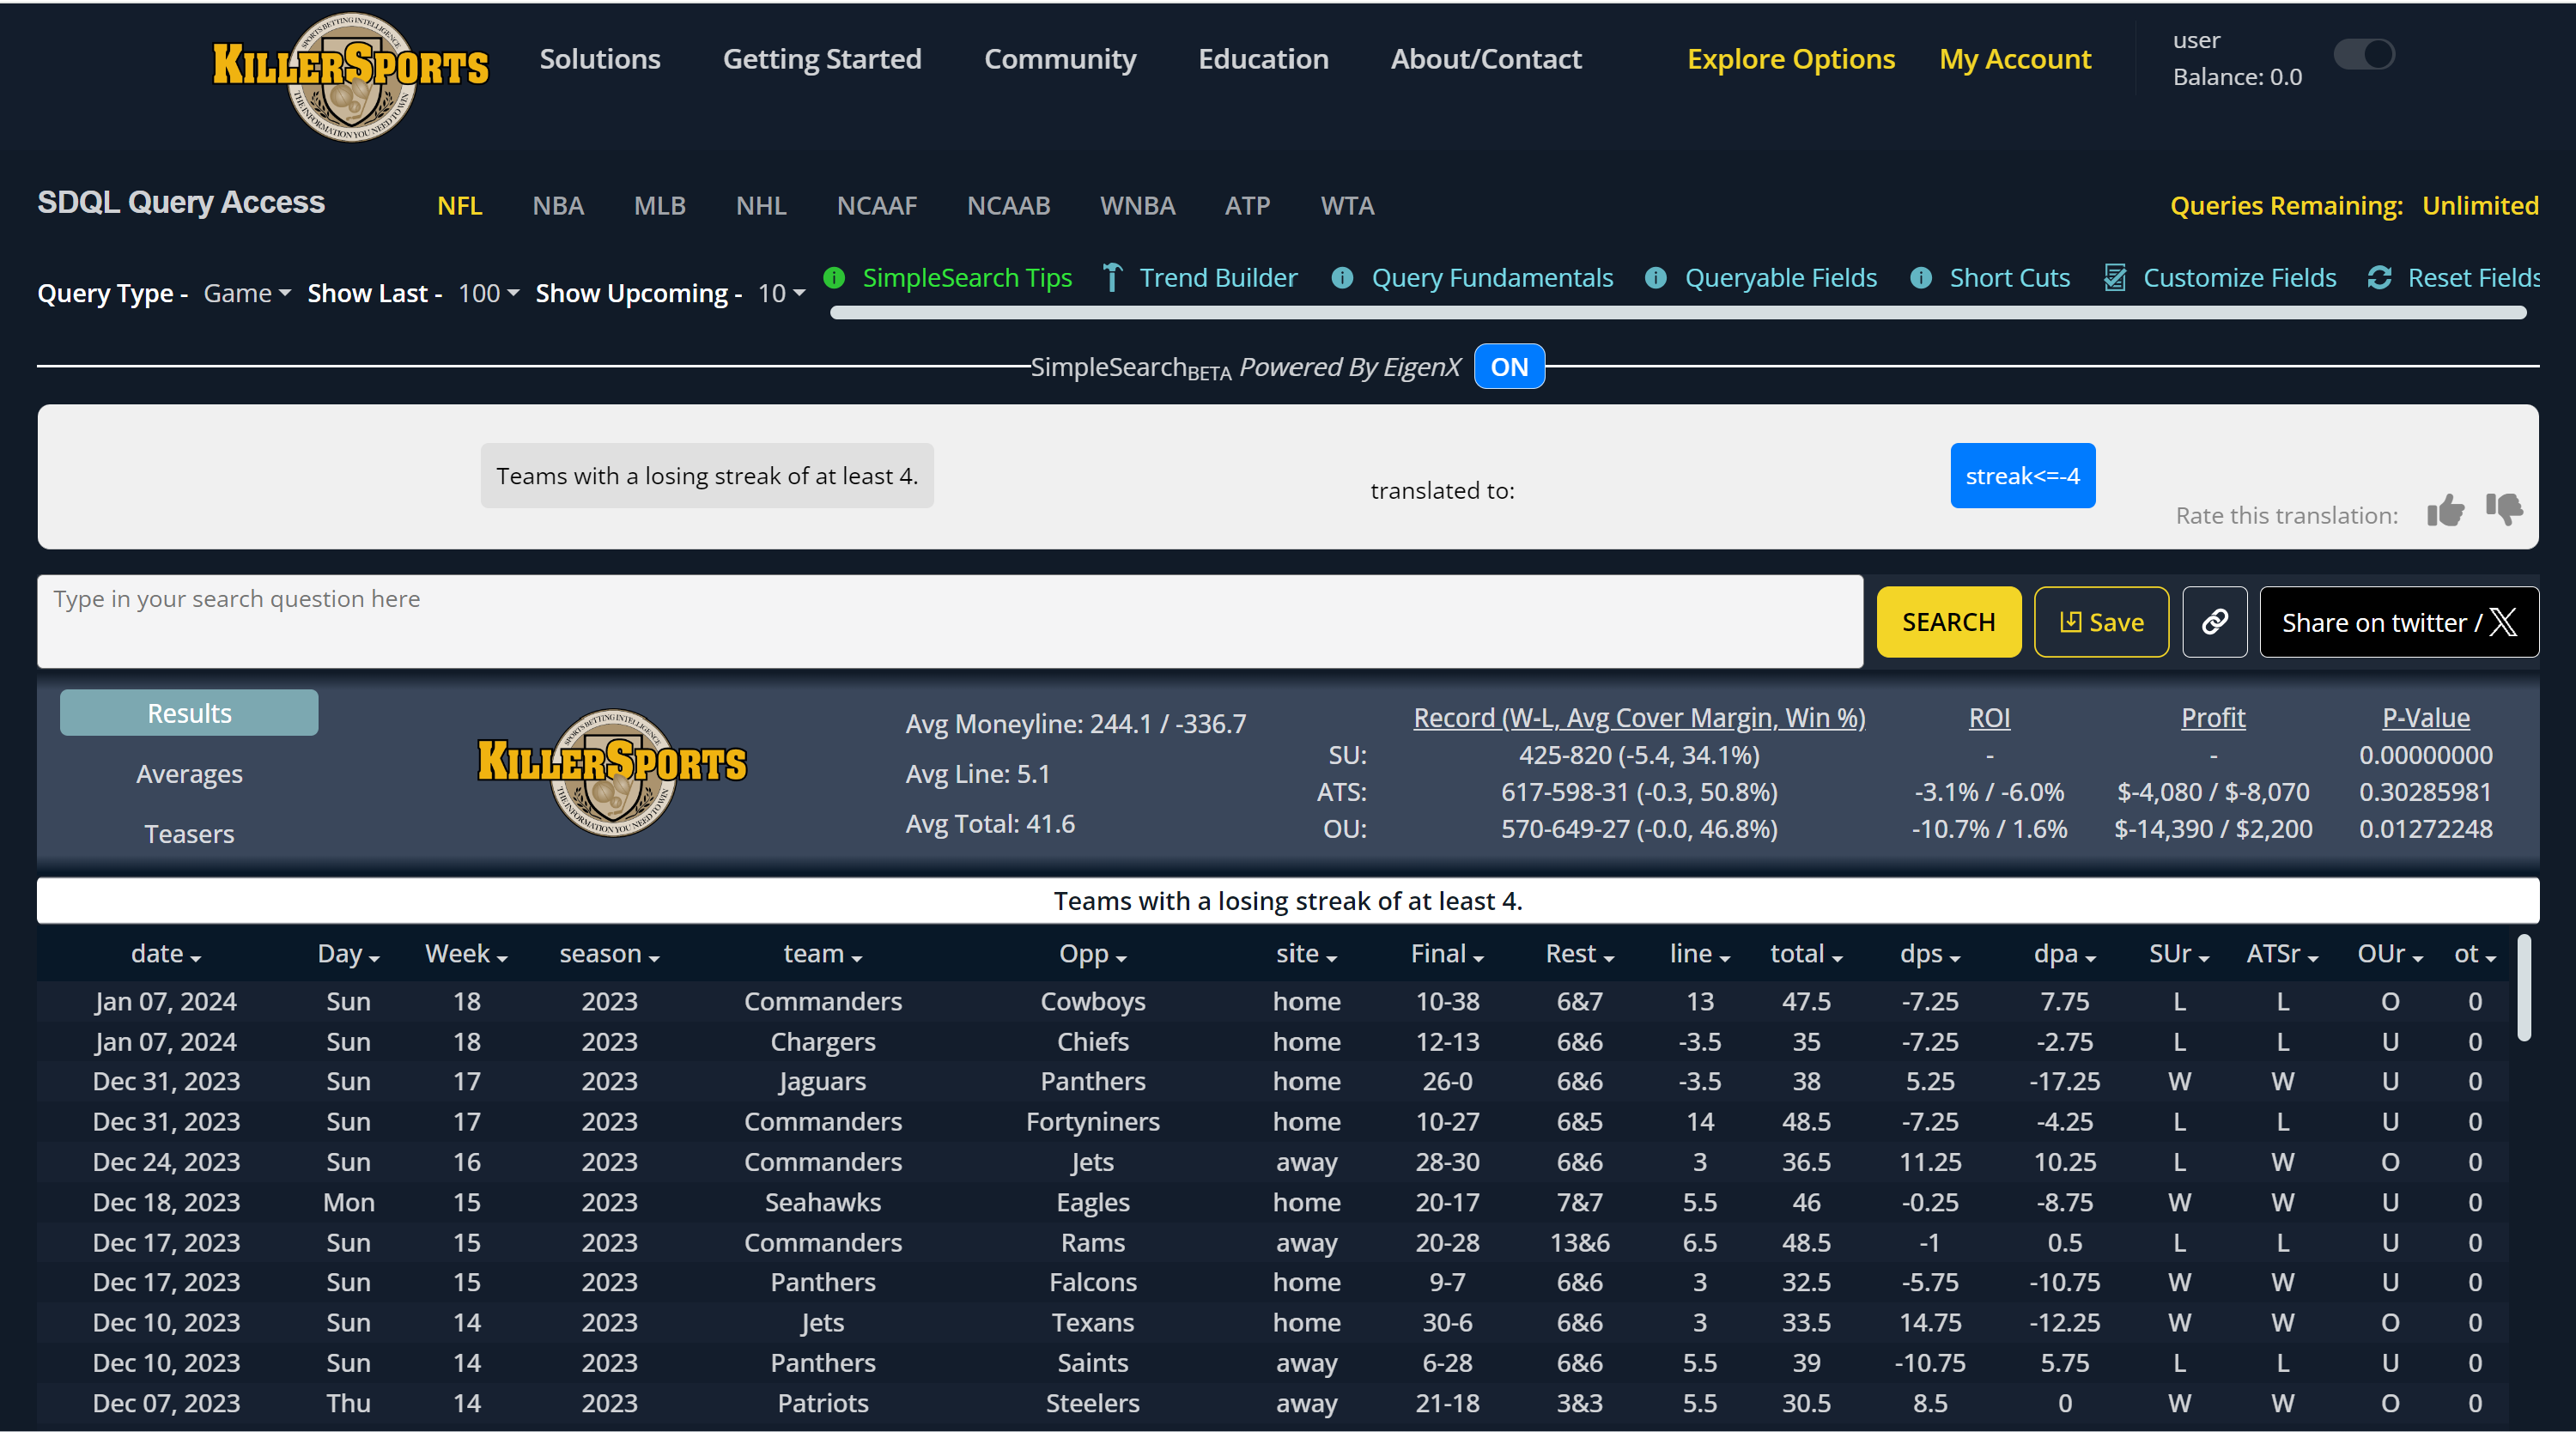Select the ATP sport tab

pyautogui.click(x=1248, y=206)
